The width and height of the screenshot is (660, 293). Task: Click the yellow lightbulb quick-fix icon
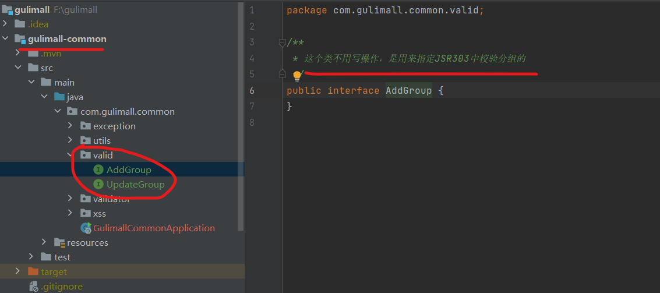tap(297, 76)
